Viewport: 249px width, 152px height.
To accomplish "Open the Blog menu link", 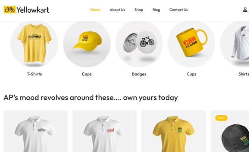I will coord(156,10).
